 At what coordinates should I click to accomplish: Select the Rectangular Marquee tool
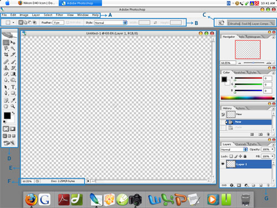click(6, 43)
